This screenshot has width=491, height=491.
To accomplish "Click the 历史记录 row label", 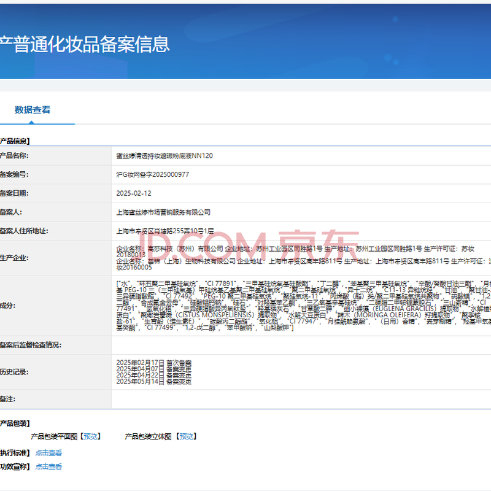I will [15, 372].
